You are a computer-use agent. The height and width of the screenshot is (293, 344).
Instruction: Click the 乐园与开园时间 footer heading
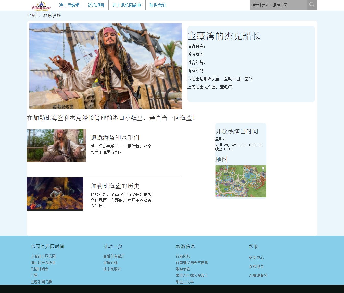(48, 246)
